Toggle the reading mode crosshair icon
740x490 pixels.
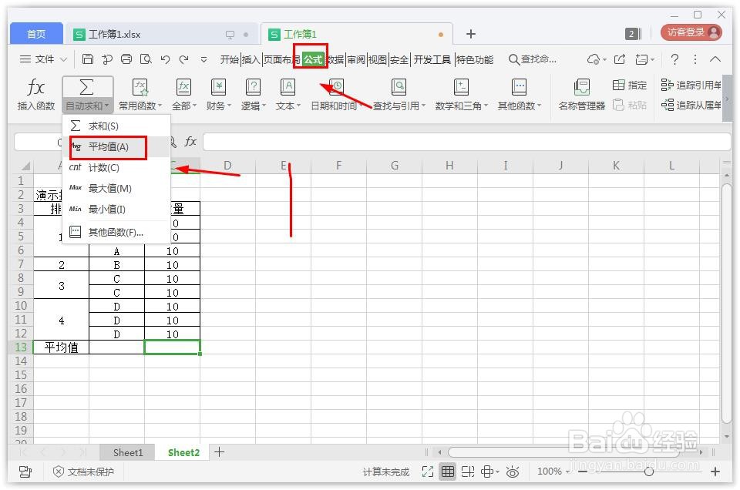(x=487, y=472)
